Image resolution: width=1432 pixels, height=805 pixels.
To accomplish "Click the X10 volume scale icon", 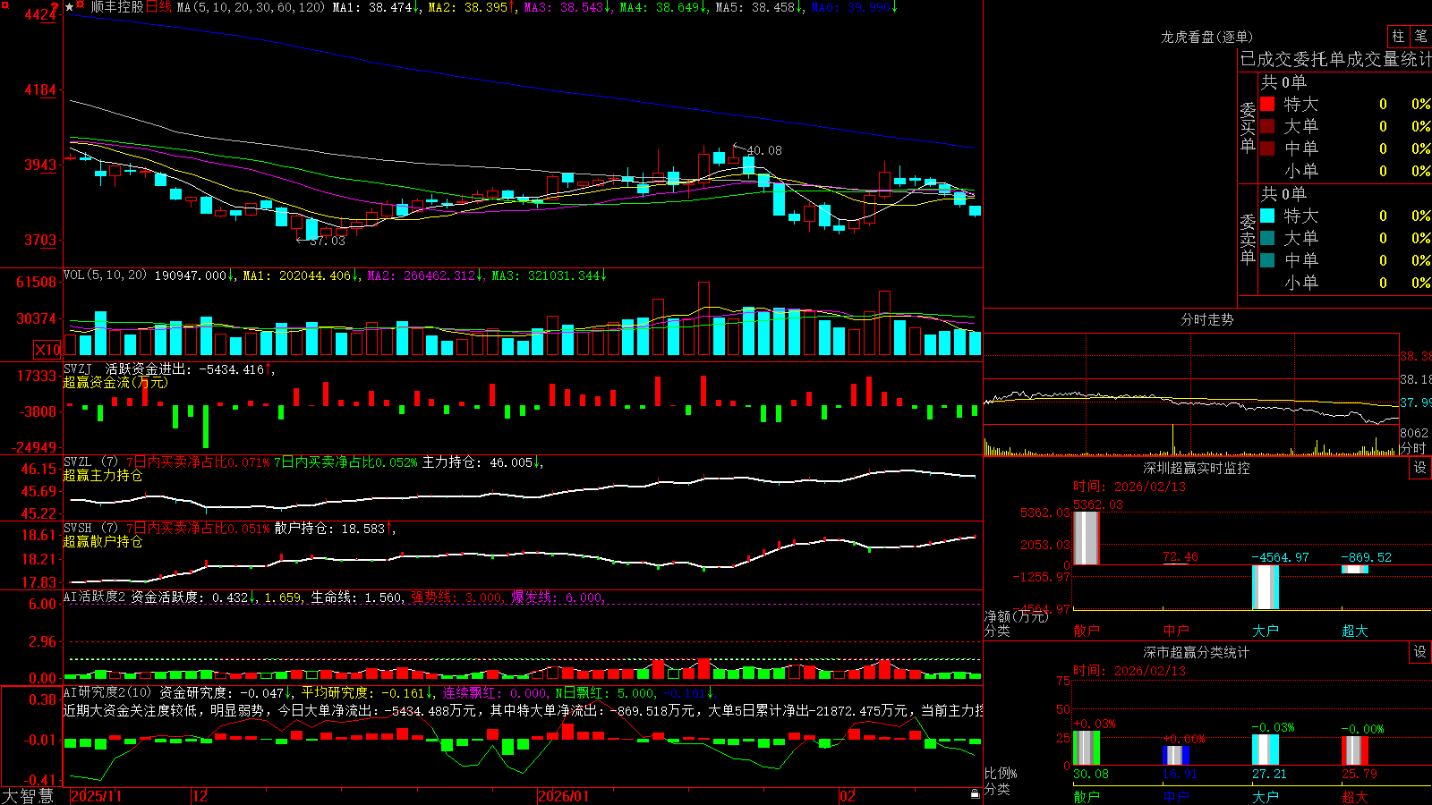I will pos(47,350).
